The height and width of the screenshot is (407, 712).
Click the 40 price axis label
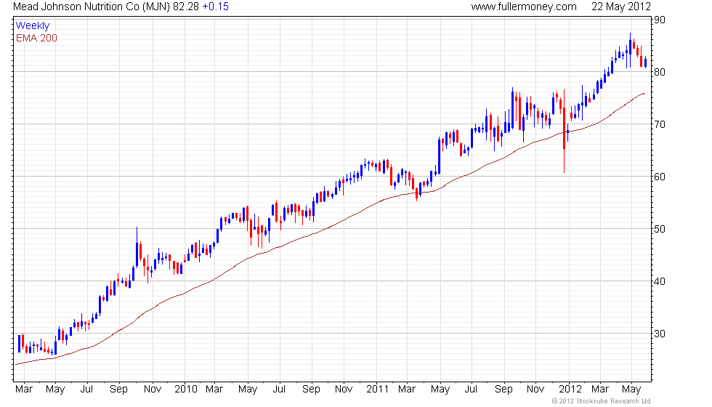[660, 282]
